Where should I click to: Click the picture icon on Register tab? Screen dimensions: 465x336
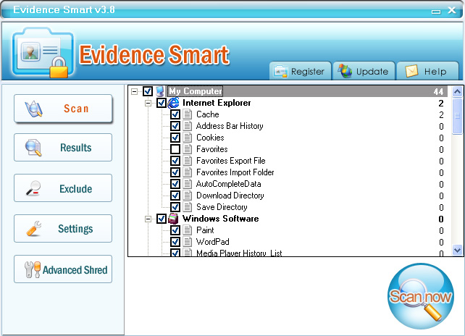[280, 72]
